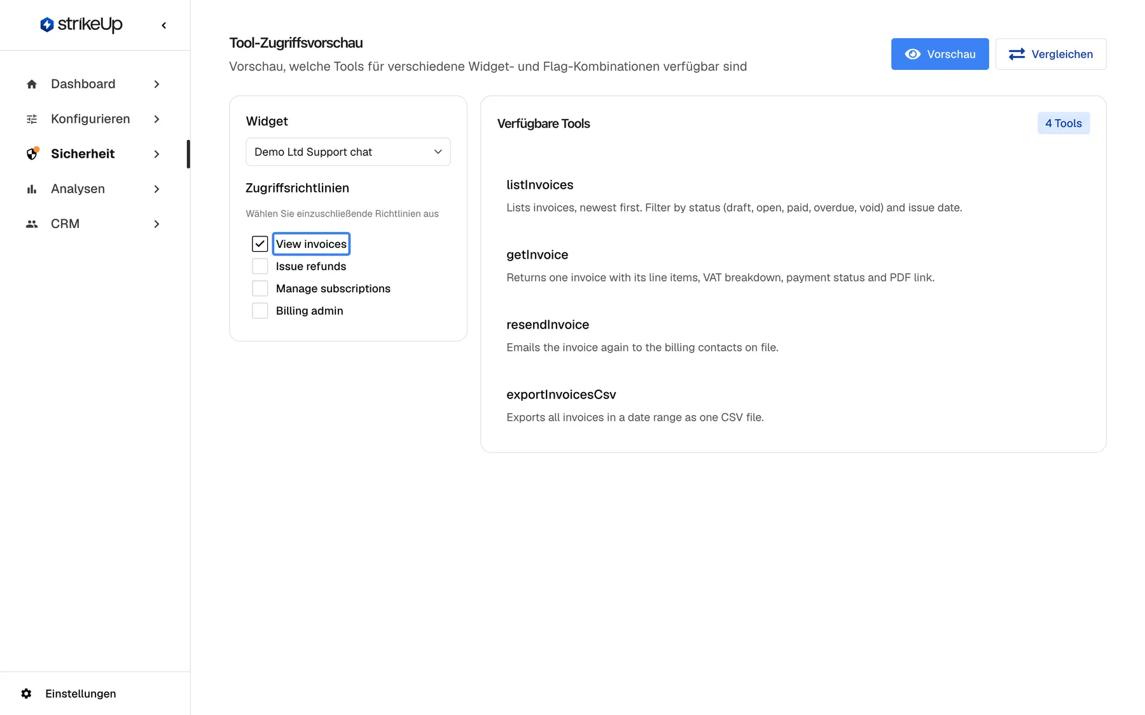The height and width of the screenshot is (715, 1145).
Task: Open Einstellungen at the sidebar bottom
Action: pos(68,693)
